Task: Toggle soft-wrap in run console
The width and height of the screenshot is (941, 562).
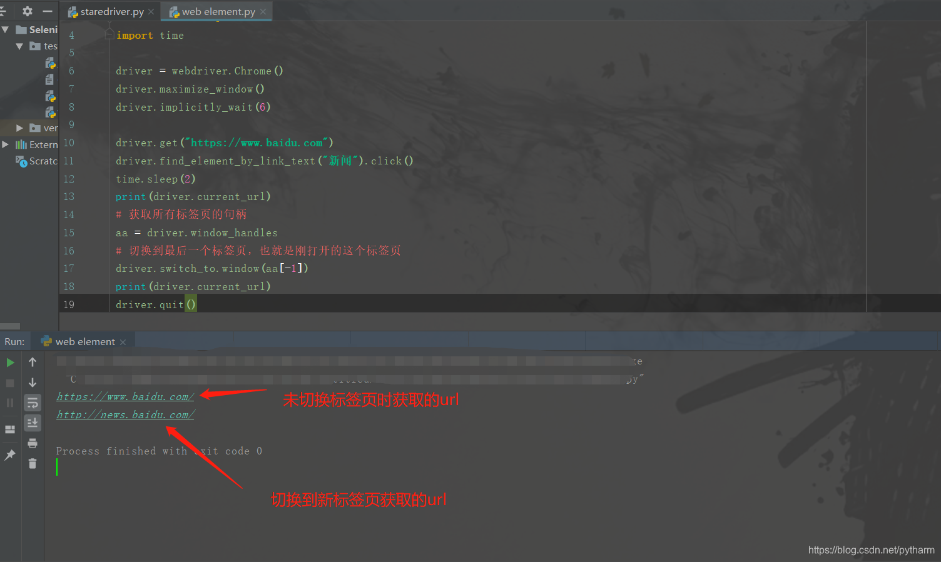Action: click(33, 403)
